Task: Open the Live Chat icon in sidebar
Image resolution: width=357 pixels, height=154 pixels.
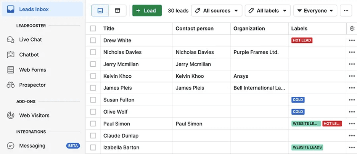Action: pos(11,40)
